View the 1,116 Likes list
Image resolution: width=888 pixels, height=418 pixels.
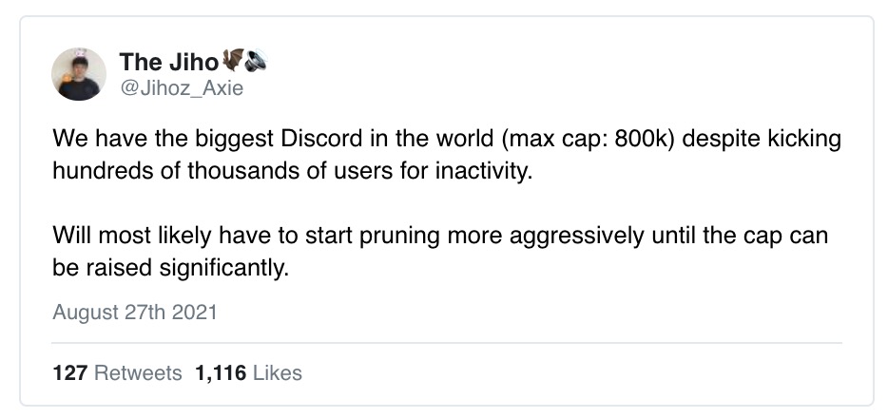(x=248, y=372)
